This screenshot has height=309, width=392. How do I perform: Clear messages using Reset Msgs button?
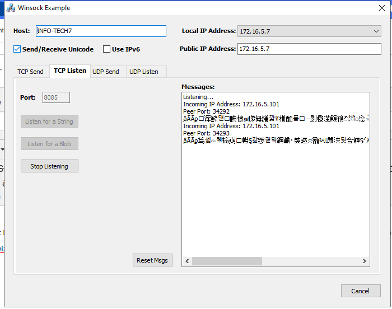pyautogui.click(x=152, y=260)
